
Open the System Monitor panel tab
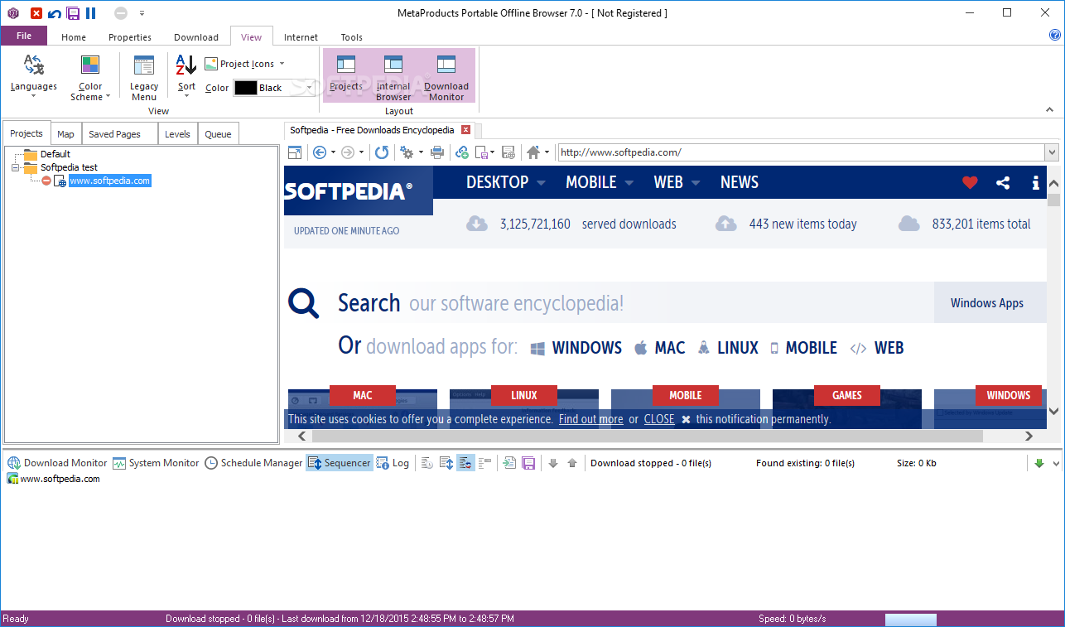pos(156,463)
